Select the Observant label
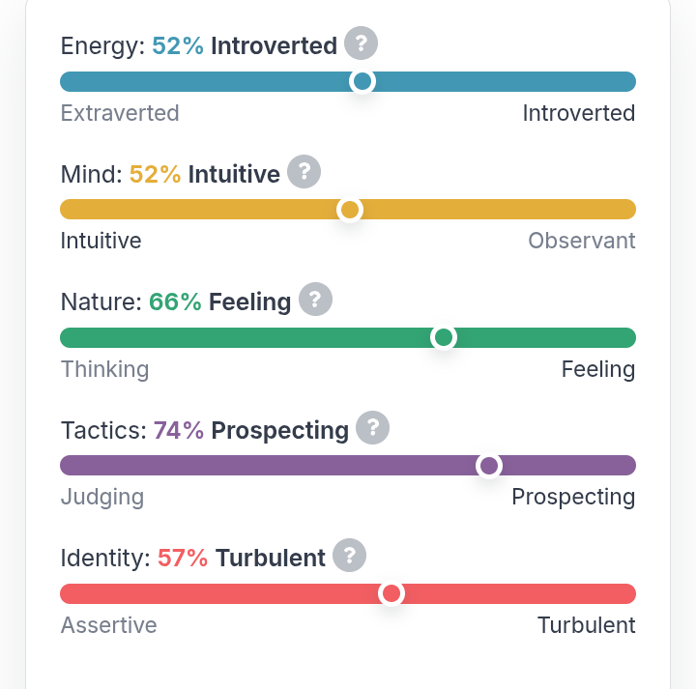Viewport: 696px width, 689px height. click(x=582, y=241)
